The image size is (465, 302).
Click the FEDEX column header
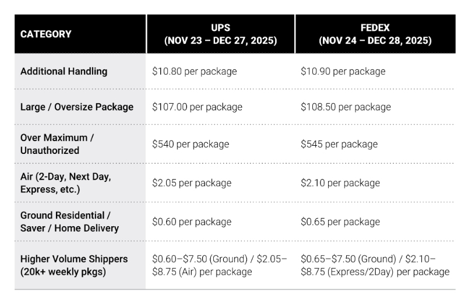tap(375, 34)
